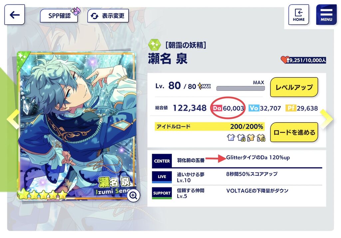Open the Izumi Sena card thumbnail
Image resolution: width=341 pixels, height=238 pixels.
(76, 125)
